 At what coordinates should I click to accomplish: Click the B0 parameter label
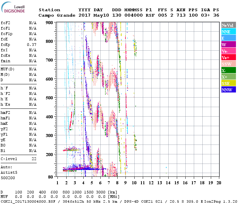tap(3, 146)
